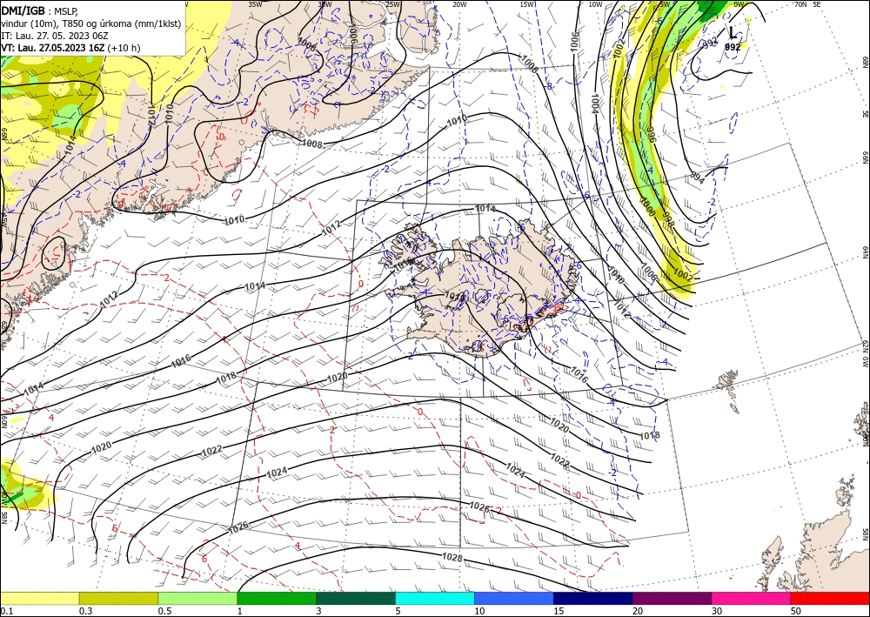Image resolution: width=870 pixels, height=617 pixels.
Task: Click the "70N" latitude label at top
Action: point(800,4)
